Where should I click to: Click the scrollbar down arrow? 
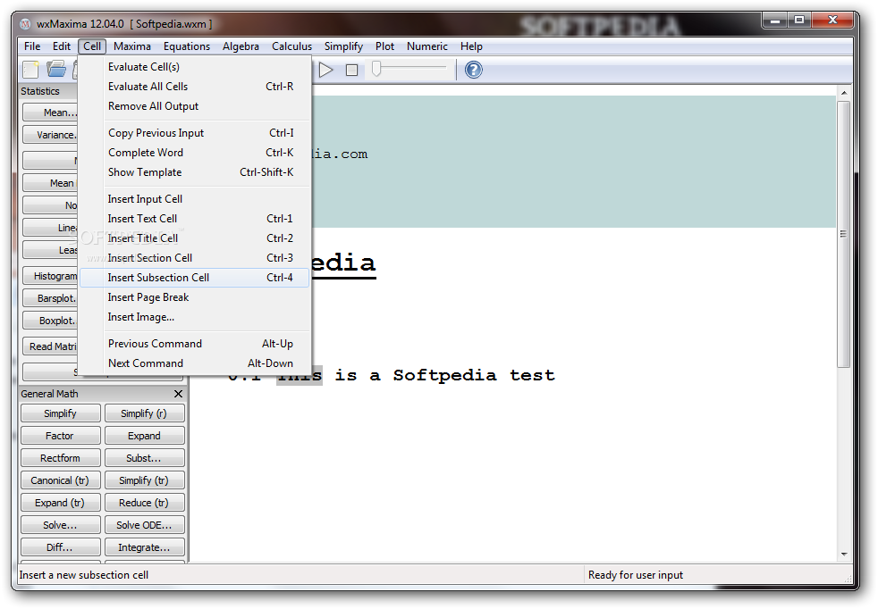[843, 555]
